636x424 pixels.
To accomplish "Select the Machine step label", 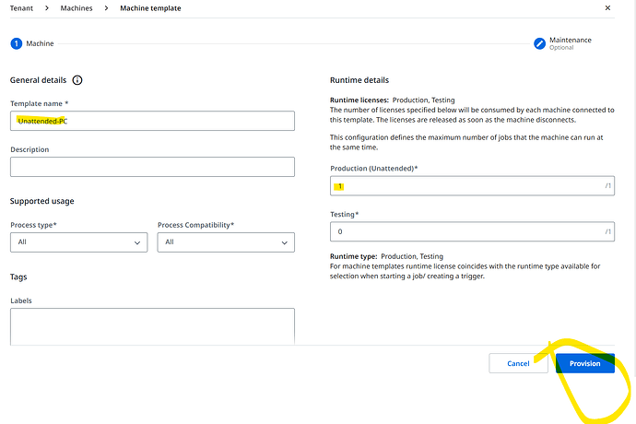I will [x=40, y=43].
